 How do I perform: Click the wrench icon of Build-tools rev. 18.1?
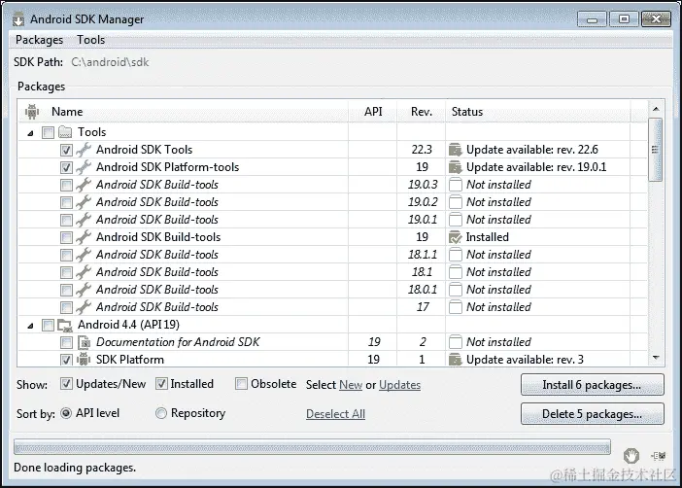[84, 272]
